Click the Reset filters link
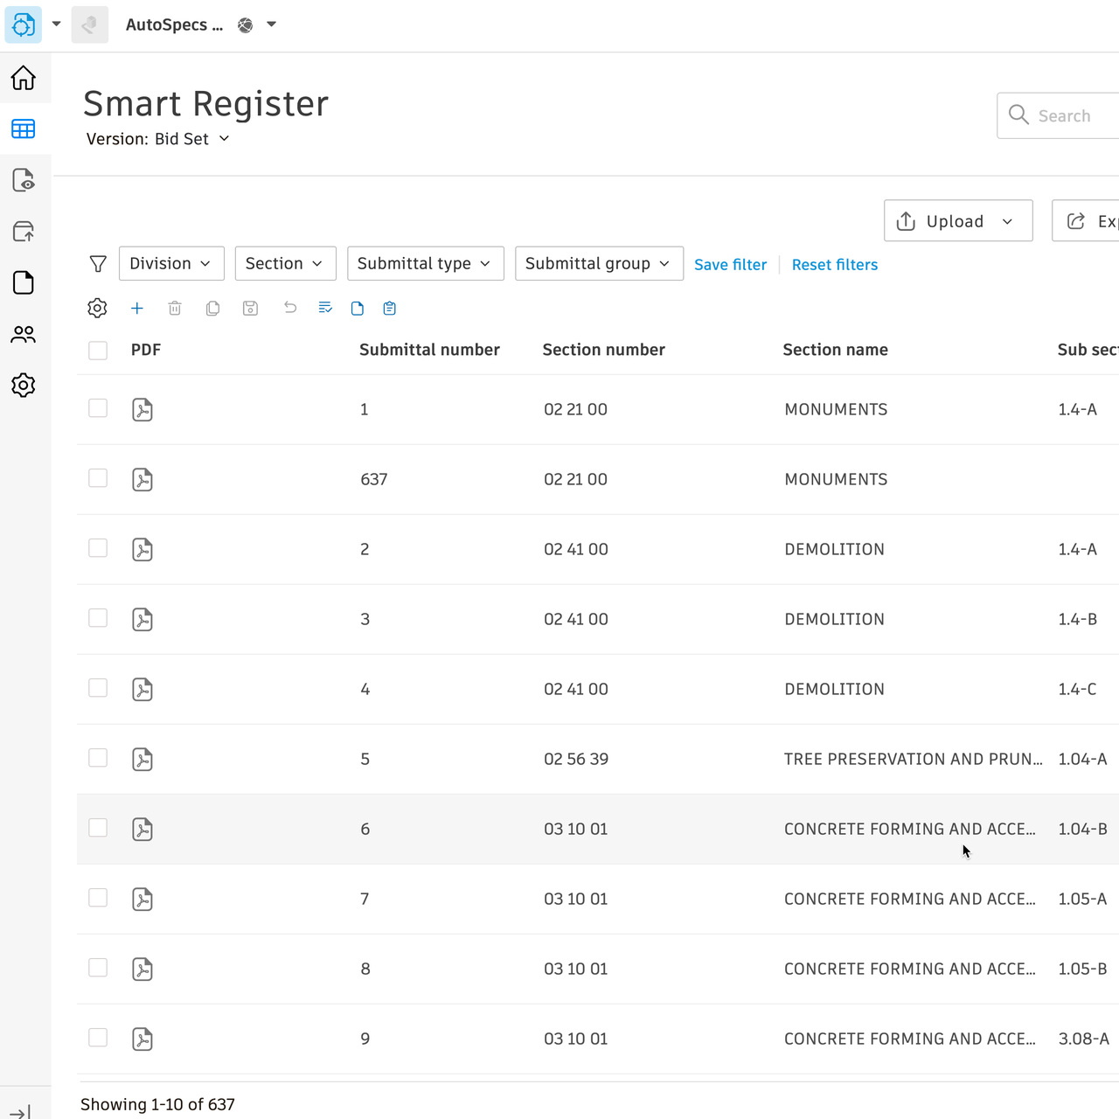The height and width of the screenshot is (1119, 1119). pos(835,265)
